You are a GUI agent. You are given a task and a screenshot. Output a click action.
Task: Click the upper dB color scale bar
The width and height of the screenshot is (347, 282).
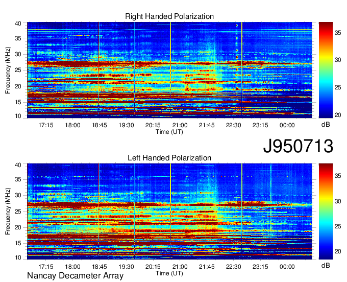(326, 70)
